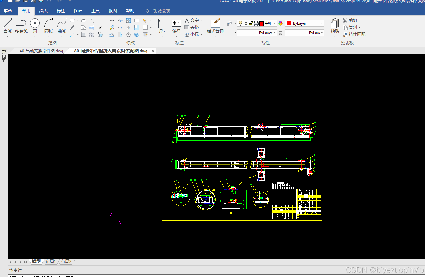Click the 坐标 coordinate button
This screenshot has width=425, height=277.
[x=192, y=34]
